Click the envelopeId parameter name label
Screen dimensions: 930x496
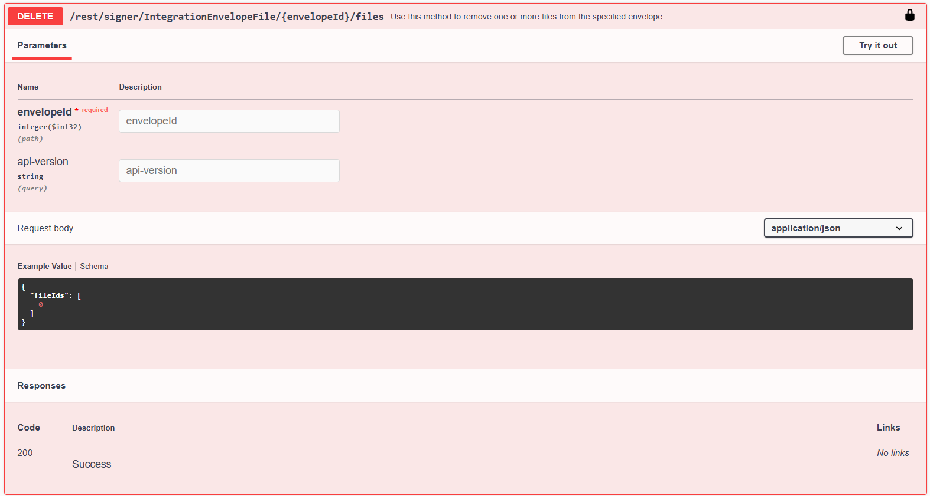44,112
